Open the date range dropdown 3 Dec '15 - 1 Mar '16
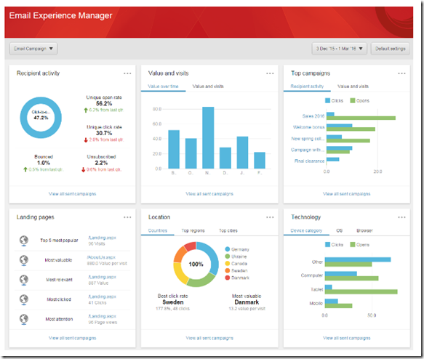The width and height of the screenshot is (424, 359). point(340,49)
